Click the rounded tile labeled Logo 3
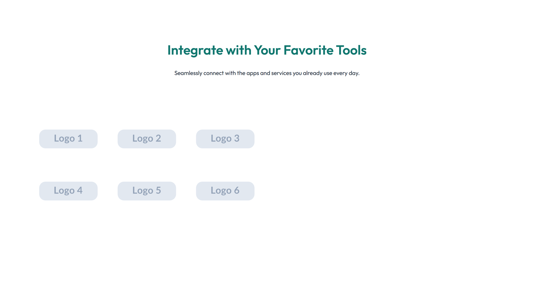 pyautogui.click(x=225, y=139)
